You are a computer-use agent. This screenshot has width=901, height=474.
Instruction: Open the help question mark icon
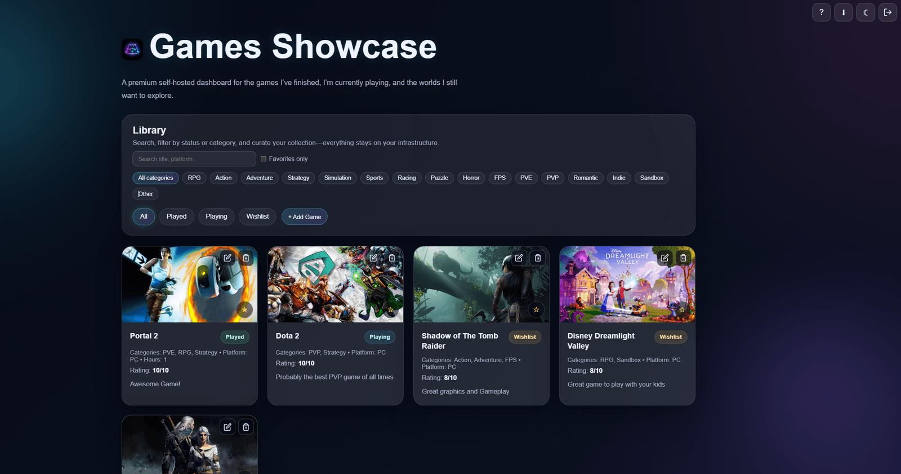[821, 12]
